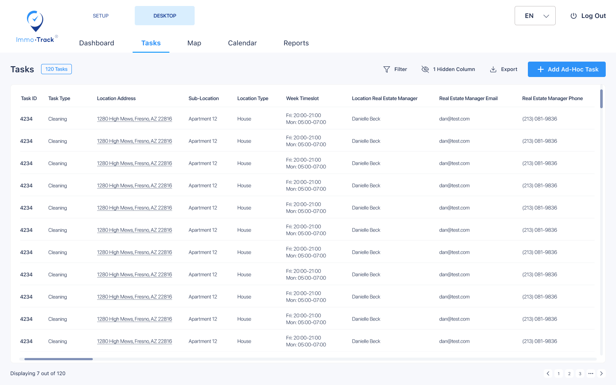Click Location Real Estate Manager header
616x385 pixels.
pos(385,98)
